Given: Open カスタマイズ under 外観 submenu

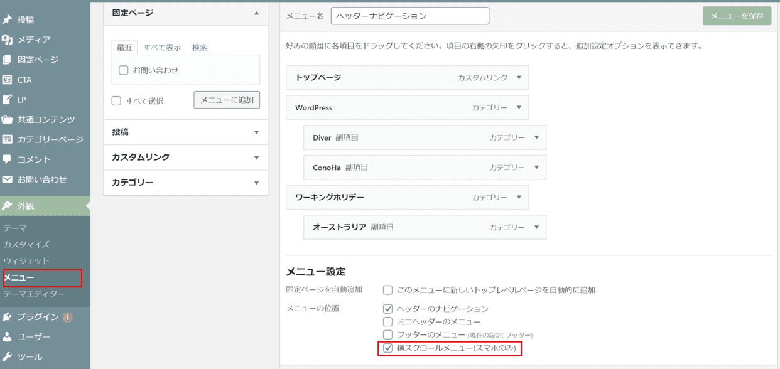Looking at the screenshot, I should [x=26, y=245].
